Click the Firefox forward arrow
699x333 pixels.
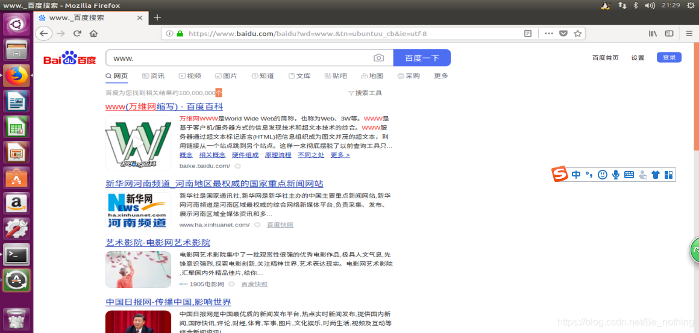61,33
